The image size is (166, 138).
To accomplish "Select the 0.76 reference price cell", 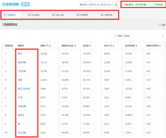I will pyautogui.click(x=148, y=80).
